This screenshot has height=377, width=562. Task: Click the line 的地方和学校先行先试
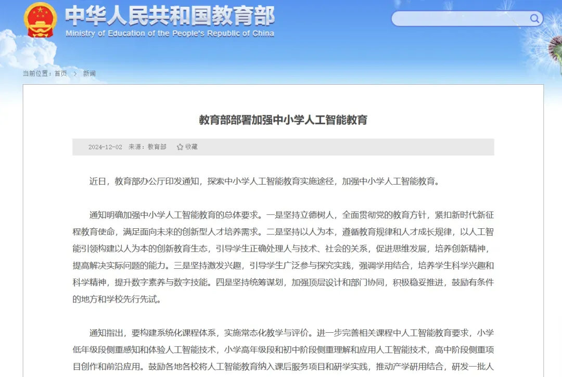[117, 300]
